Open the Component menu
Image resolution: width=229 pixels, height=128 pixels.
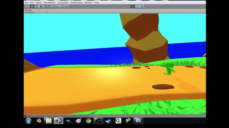(63, 2)
